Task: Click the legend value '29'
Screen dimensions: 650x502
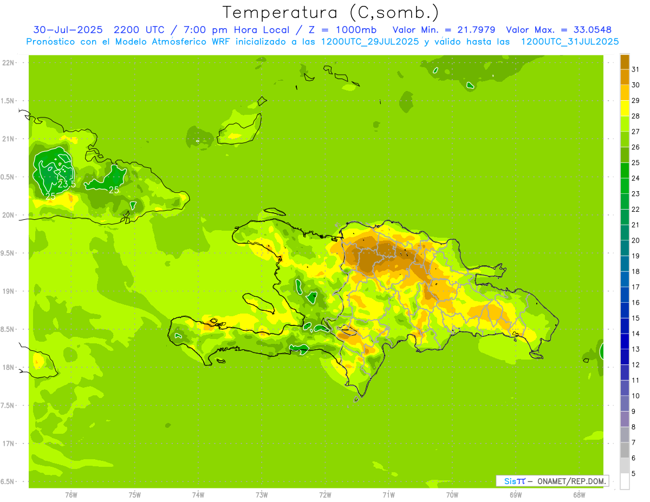Action: point(635,101)
